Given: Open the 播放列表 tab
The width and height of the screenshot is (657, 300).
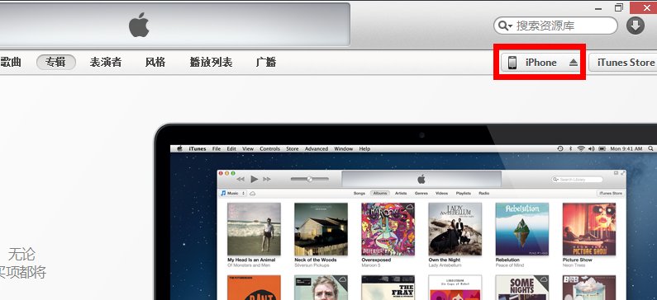Looking at the screenshot, I should point(211,63).
